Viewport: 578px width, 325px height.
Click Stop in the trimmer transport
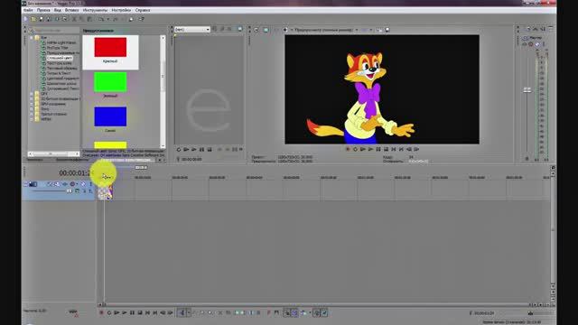pyautogui.click(x=210, y=150)
